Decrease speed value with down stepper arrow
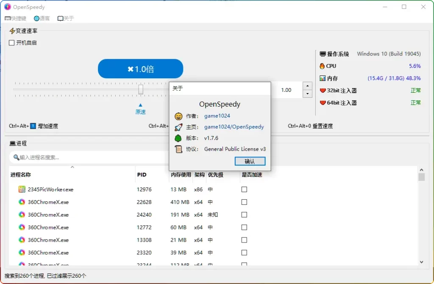Image resolution: width=434 pixels, height=284 pixels. (308, 94)
